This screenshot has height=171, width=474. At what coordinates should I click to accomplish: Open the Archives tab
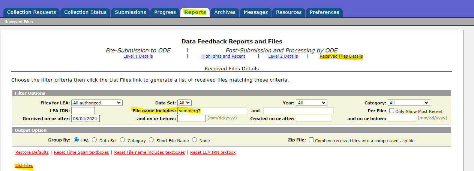[225, 12]
